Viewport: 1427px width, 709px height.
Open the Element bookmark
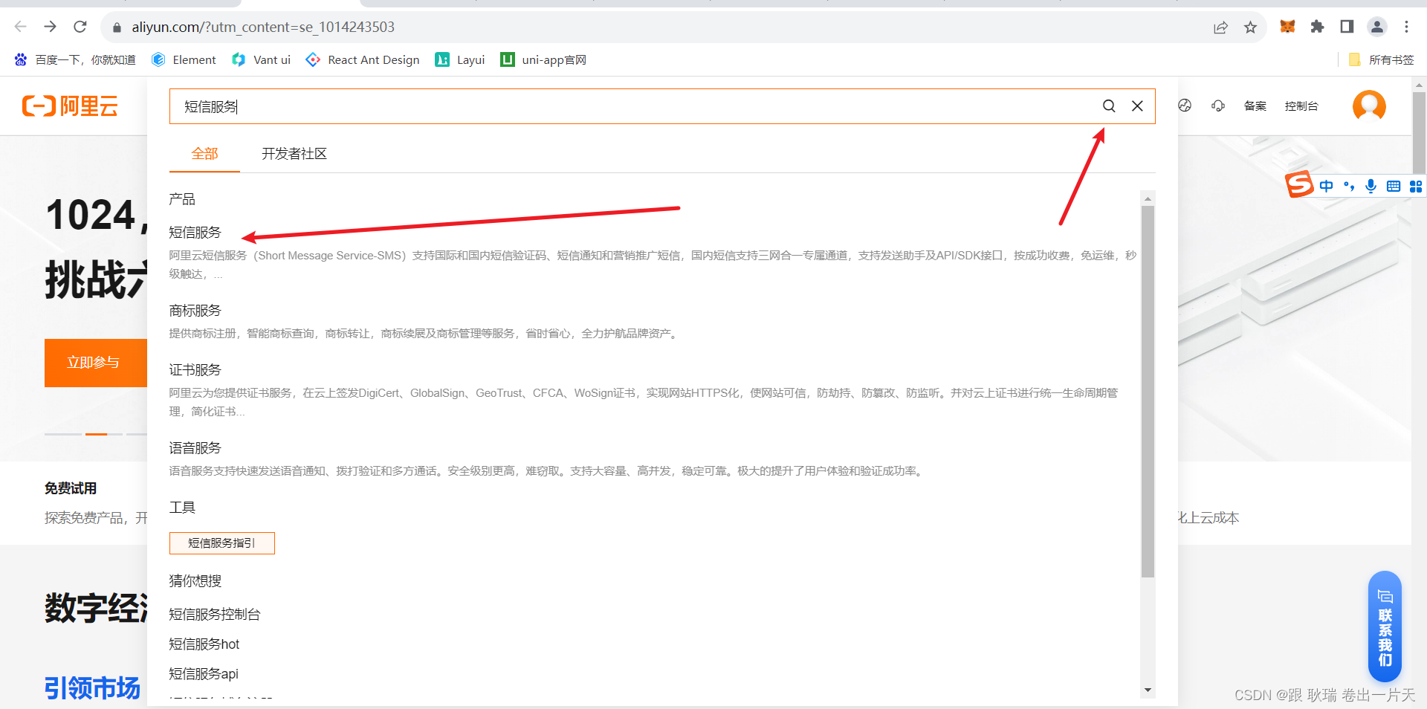[184, 59]
